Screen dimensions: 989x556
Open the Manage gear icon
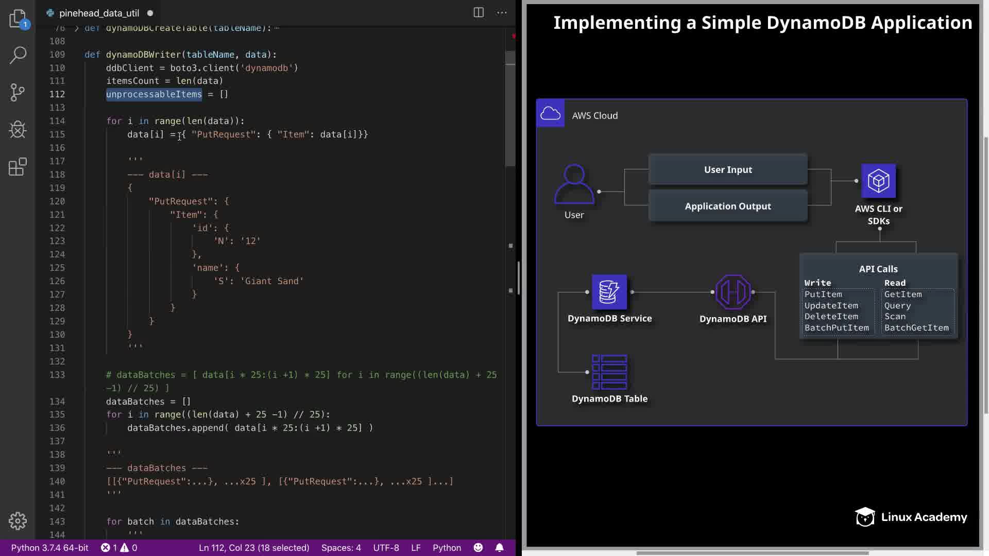pyautogui.click(x=18, y=521)
